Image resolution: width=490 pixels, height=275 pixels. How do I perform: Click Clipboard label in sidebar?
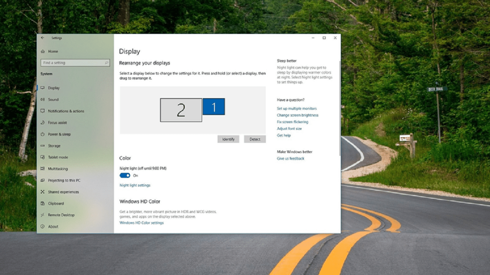(x=56, y=204)
